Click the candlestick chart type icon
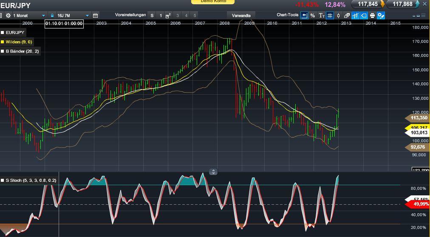Image resolution: width=430 pixels, height=237 pixels. coord(338,16)
